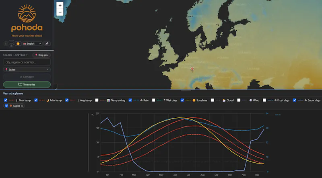The image size is (322, 178).
Task: Click the Jul label on chart axis
Action: (188, 175)
